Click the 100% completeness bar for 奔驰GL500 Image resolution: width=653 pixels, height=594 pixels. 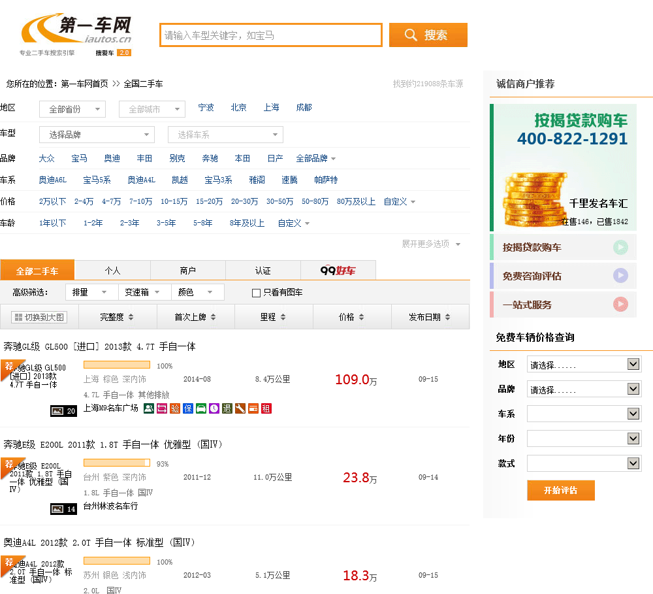(117, 365)
